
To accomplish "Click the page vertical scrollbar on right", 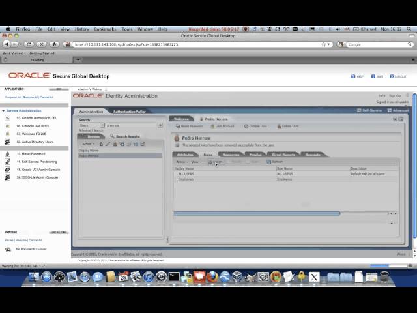I will [414, 166].
